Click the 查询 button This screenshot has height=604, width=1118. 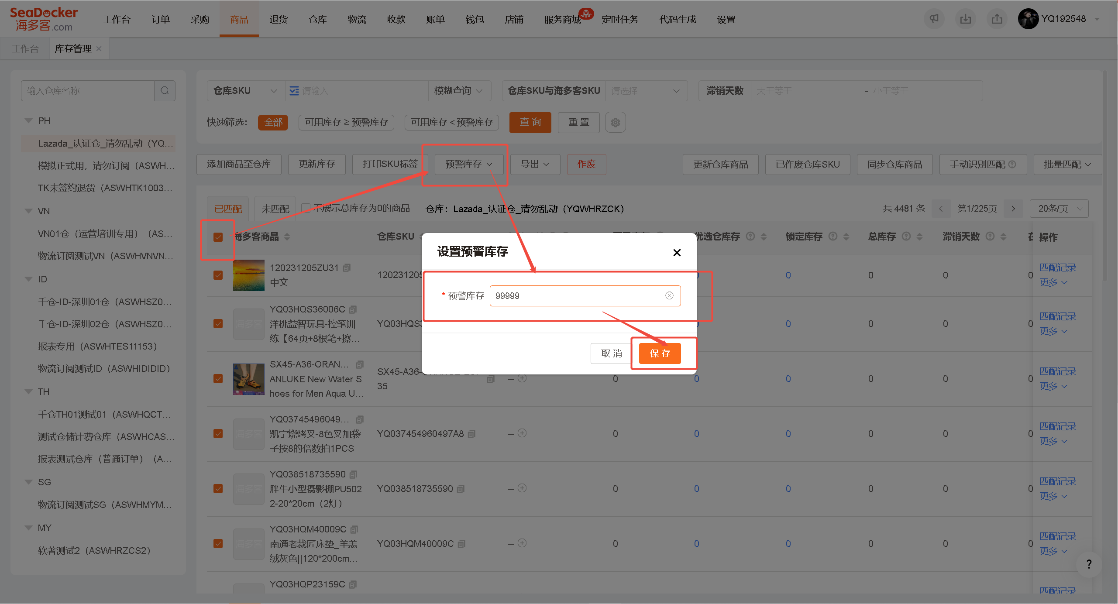530,123
